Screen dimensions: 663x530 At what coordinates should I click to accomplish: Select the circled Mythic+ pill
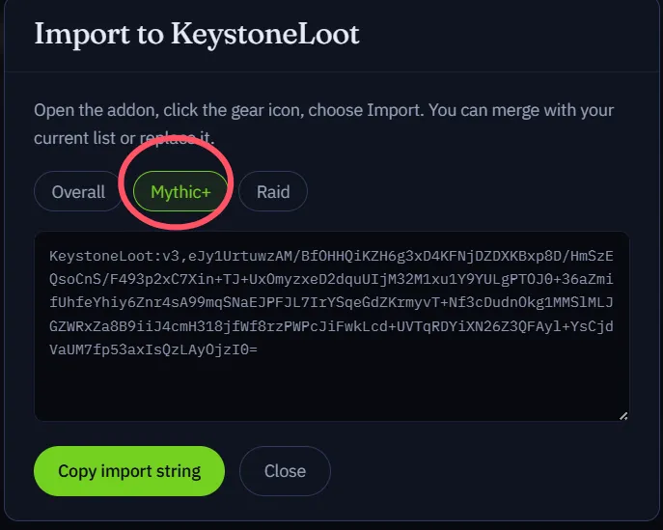[180, 191]
